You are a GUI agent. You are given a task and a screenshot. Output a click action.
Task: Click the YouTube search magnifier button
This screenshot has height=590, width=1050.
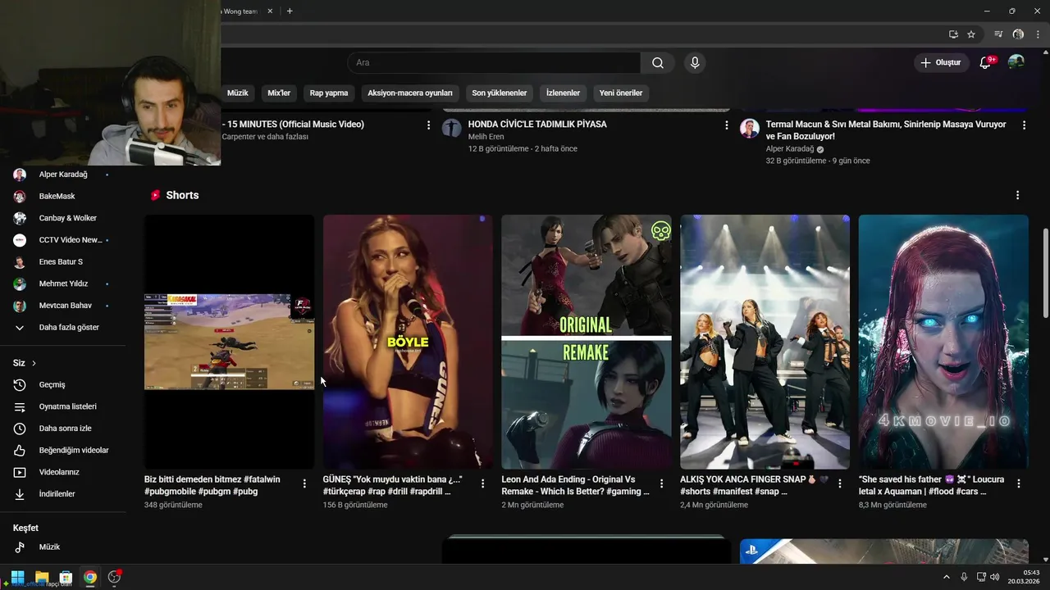pyautogui.click(x=658, y=63)
